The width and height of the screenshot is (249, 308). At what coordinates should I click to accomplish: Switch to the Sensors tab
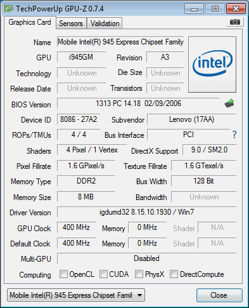pyautogui.click(x=71, y=23)
